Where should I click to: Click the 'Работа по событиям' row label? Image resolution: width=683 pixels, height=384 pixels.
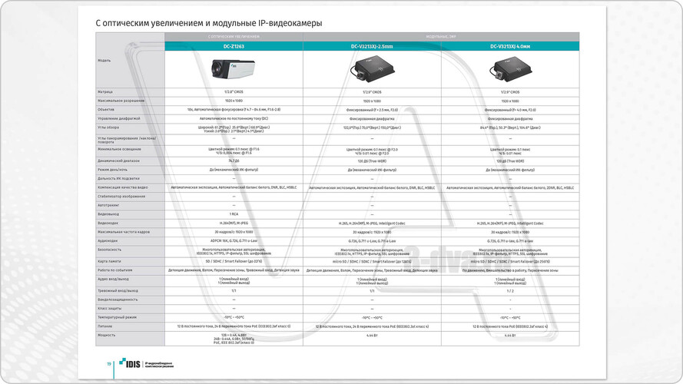(115, 270)
